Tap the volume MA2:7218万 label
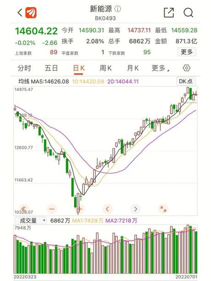The image size is (211, 281). [121, 221]
